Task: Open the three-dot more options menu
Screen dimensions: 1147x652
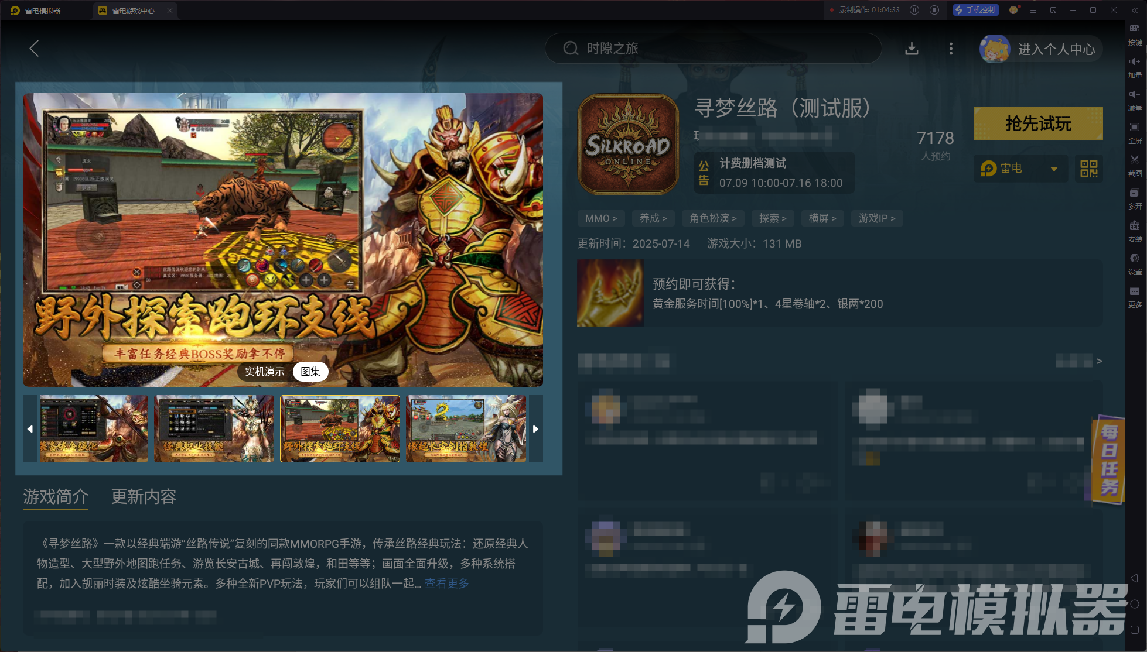Action: [x=951, y=49]
